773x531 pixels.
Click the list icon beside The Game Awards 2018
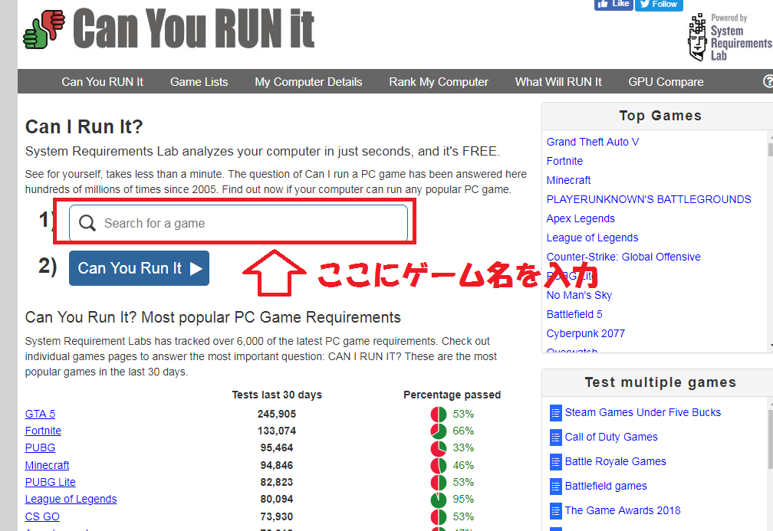[x=555, y=511]
